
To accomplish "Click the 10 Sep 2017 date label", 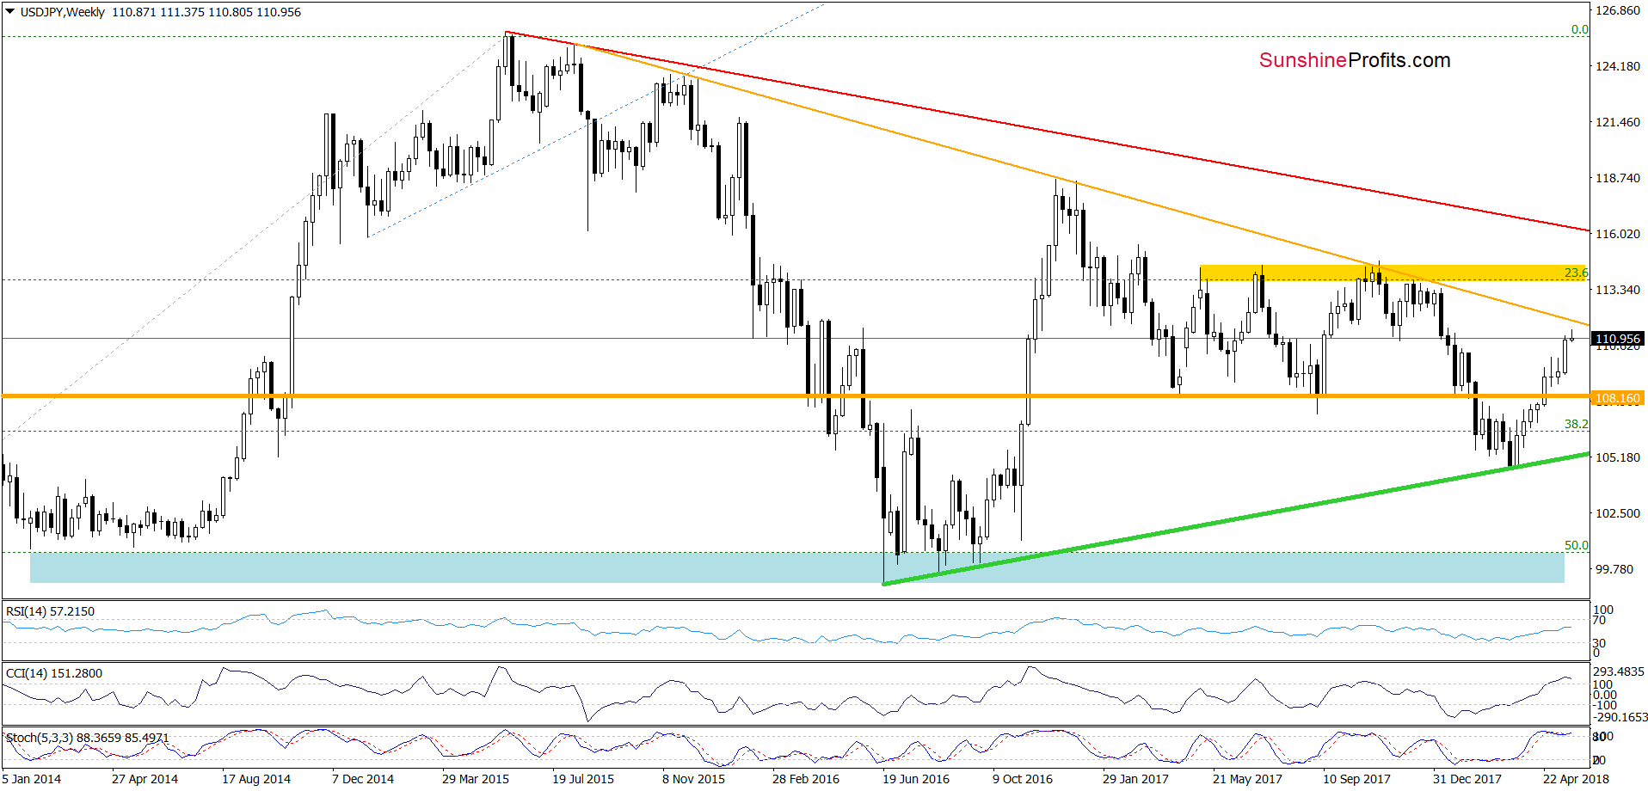I will point(1356,779).
